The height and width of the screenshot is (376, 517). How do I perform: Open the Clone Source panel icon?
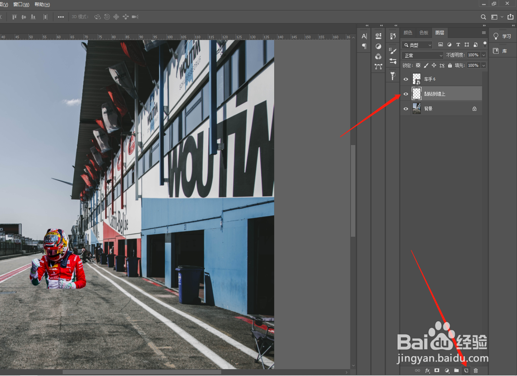[393, 76]
